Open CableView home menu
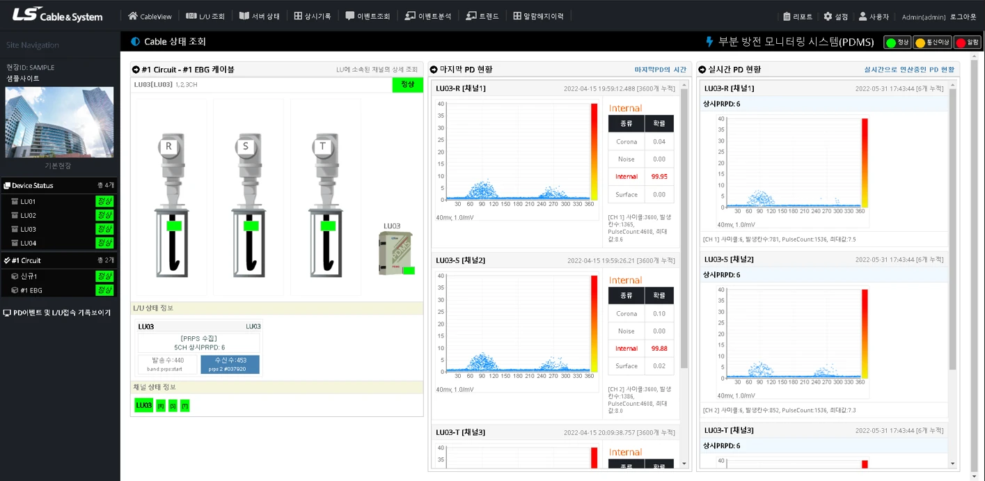The image size is (985, 481). [148, 16]
